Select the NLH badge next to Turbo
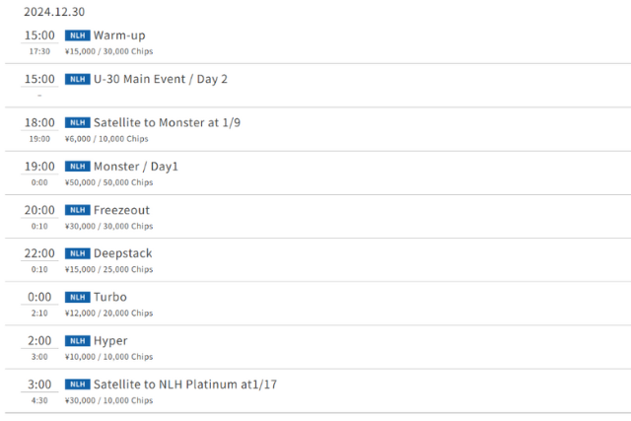This screenshot has width=631, height=421. [77, 297]
